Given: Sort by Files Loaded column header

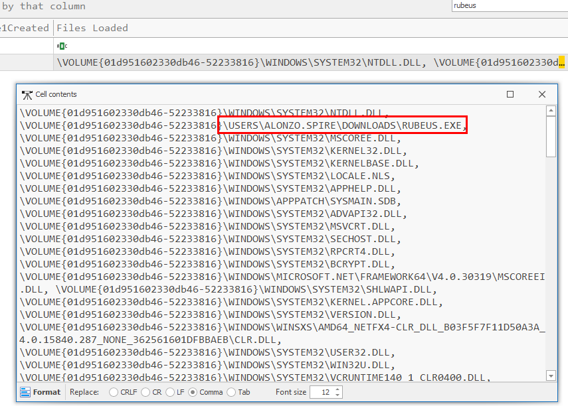Looking at the screenshot, I should pos(92,28).
